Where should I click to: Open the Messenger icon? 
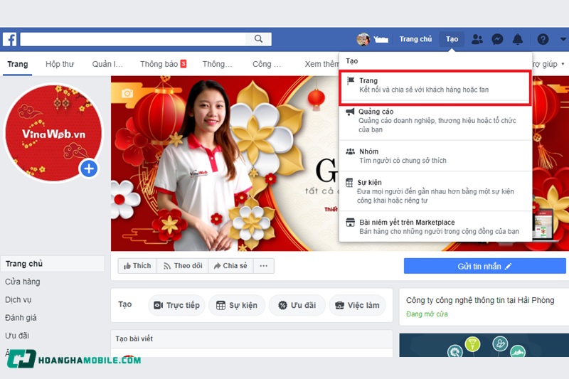pyautogui.click(x=497, y=39)
